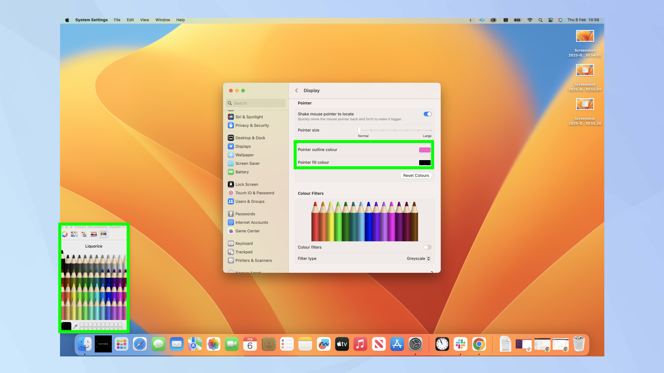Enable the Colour filters toggle
This screenshot has height=373, width=664.
point(428,247)
